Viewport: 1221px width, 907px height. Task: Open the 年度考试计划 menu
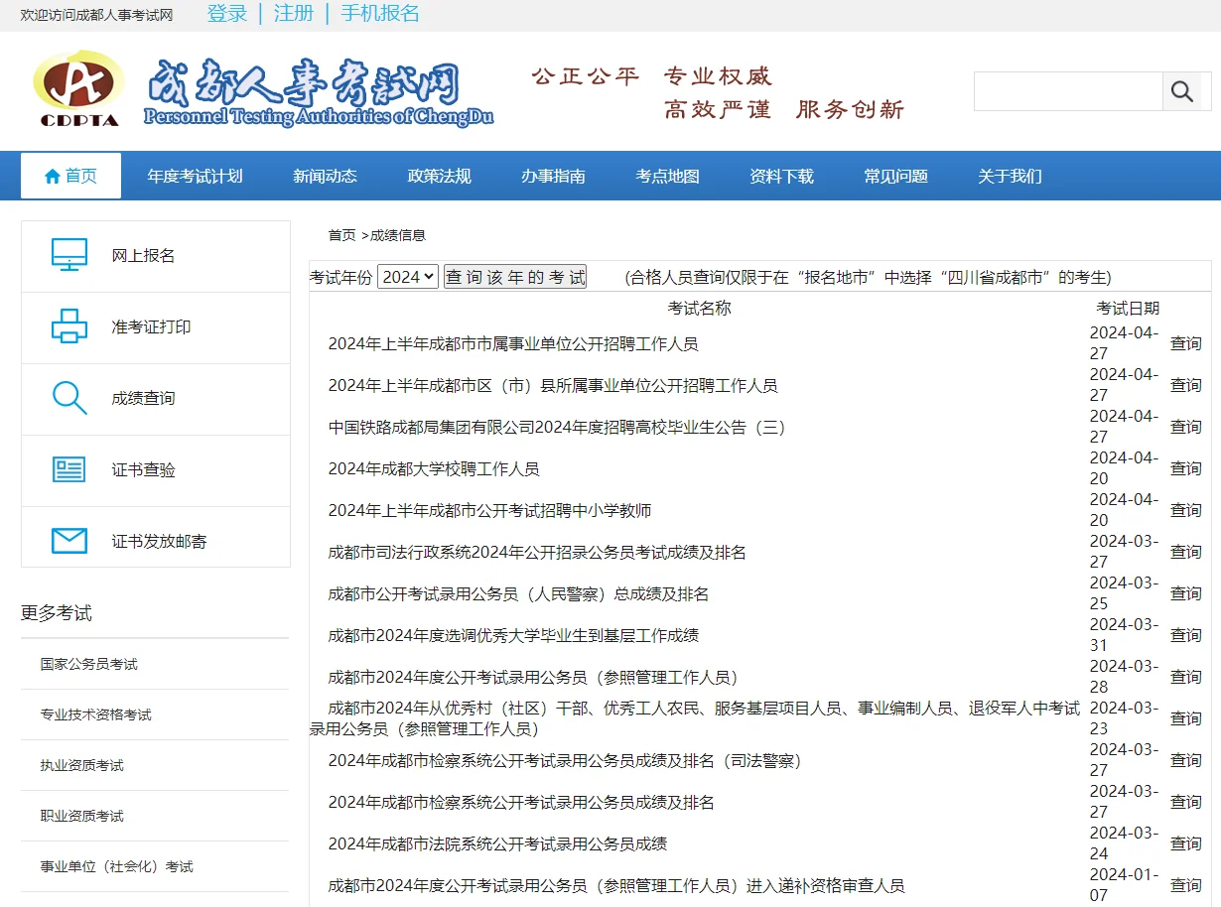[x=195, y=176]
